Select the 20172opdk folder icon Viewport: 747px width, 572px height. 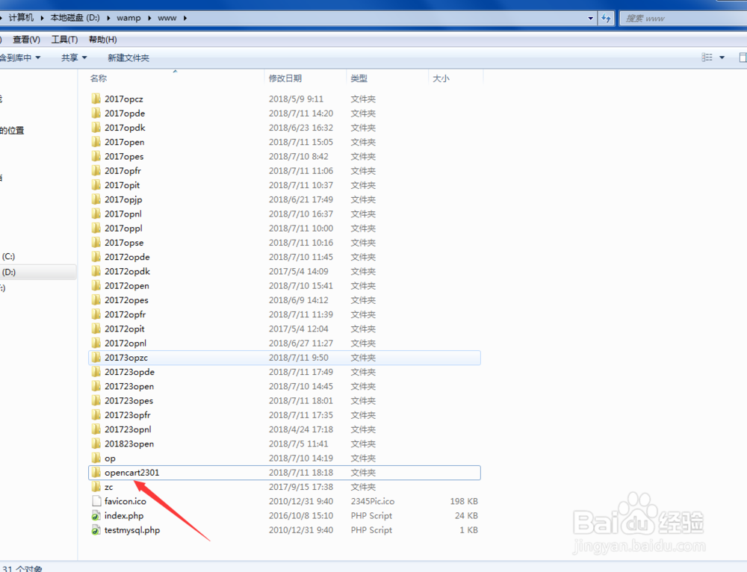click(96, 271)
